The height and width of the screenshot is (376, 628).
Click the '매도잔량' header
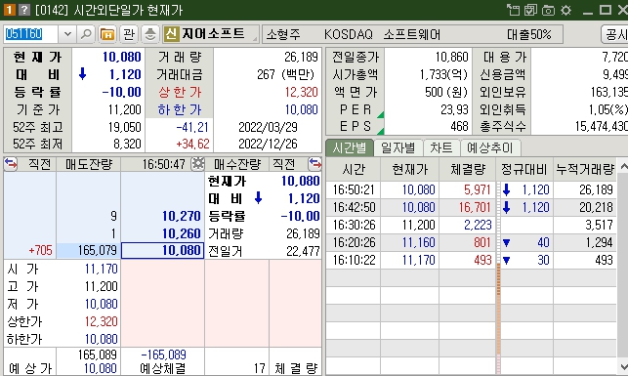(89, 164)
